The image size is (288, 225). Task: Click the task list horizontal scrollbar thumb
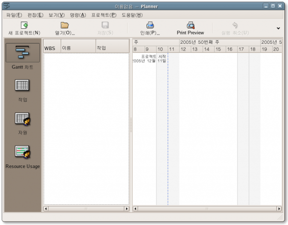pos(86,209)
